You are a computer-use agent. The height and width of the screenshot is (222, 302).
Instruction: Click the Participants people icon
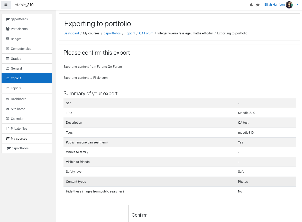click(x=7, y=29)
